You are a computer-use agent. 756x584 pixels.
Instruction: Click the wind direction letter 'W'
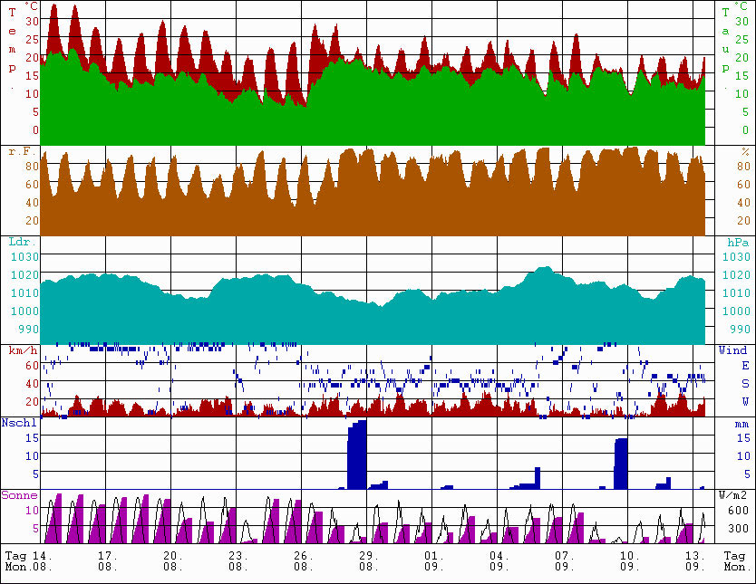[745, 401]
